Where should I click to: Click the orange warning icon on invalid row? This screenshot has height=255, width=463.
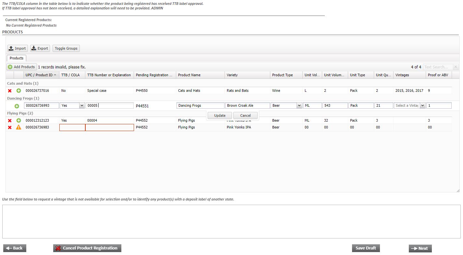click(19, 127)
